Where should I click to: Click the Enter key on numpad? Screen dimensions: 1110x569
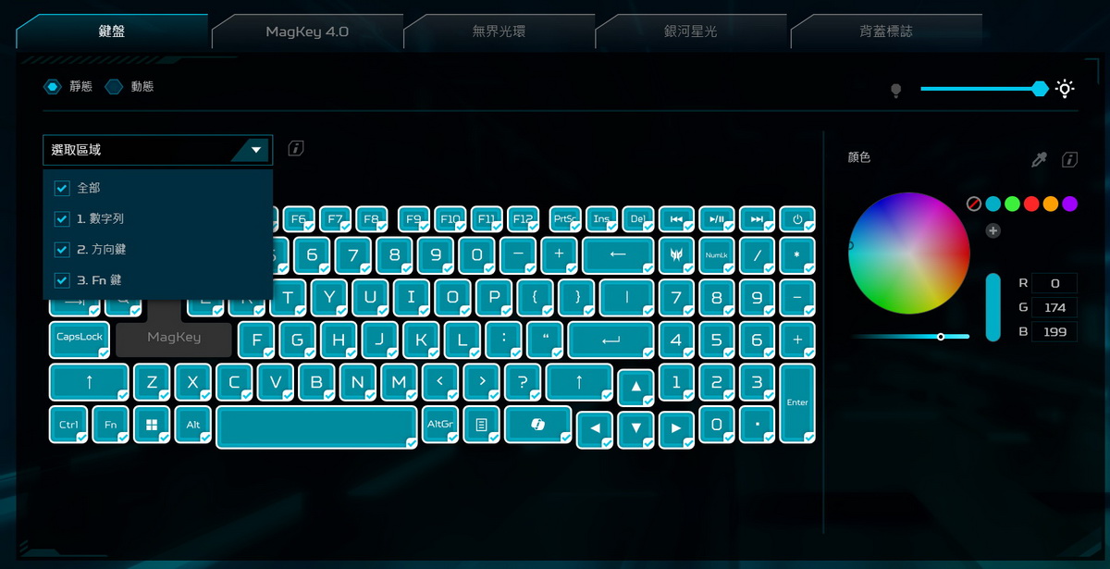tap(797, 403)
